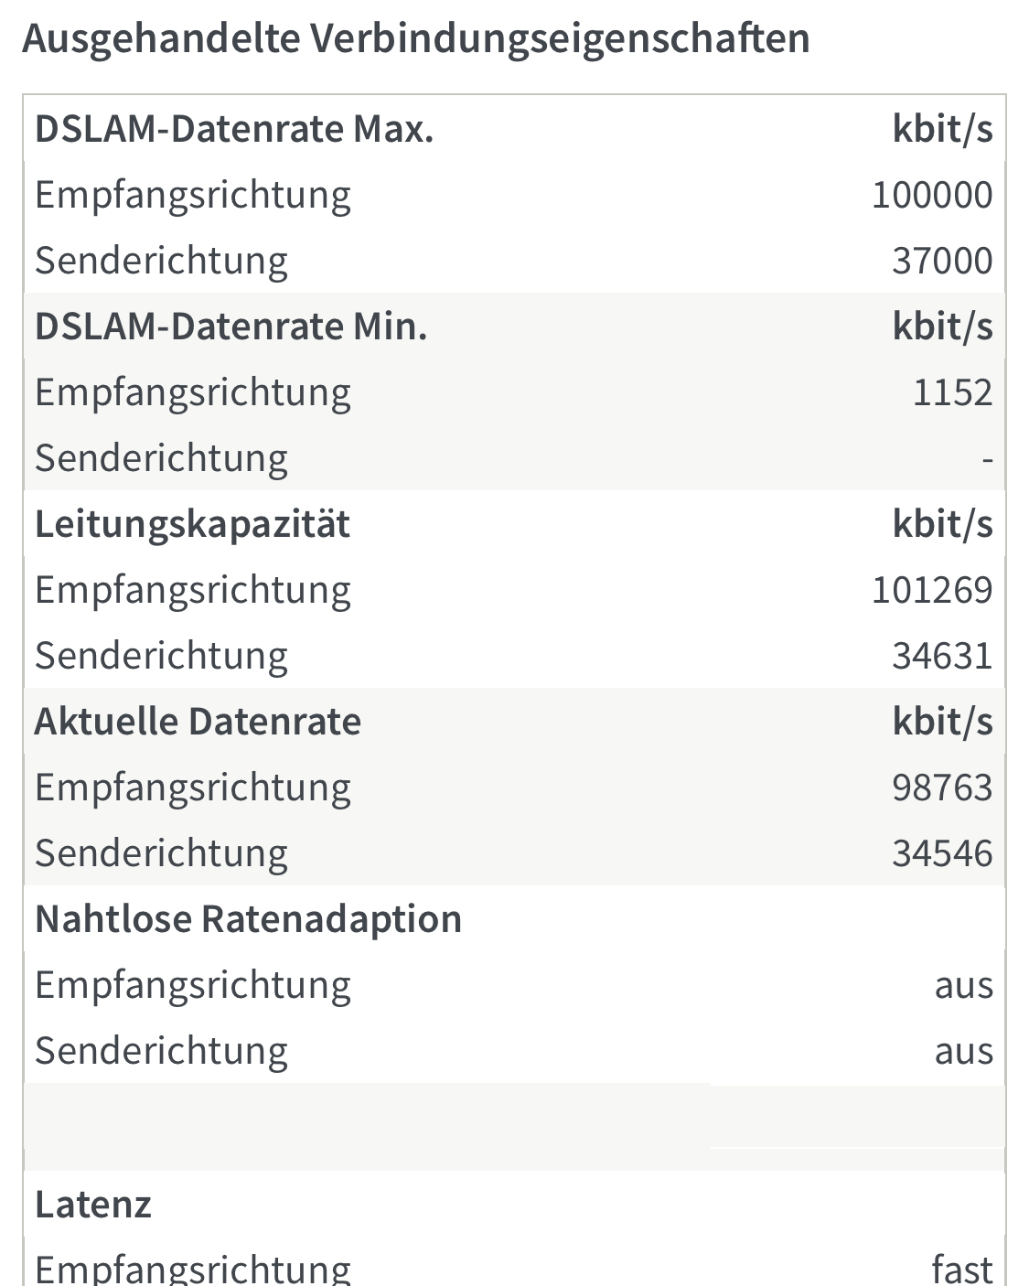Viewport: 1029px width, 1286px height.
Task: Click the Aktuelle Datenrate header
Action: point(198,722)
